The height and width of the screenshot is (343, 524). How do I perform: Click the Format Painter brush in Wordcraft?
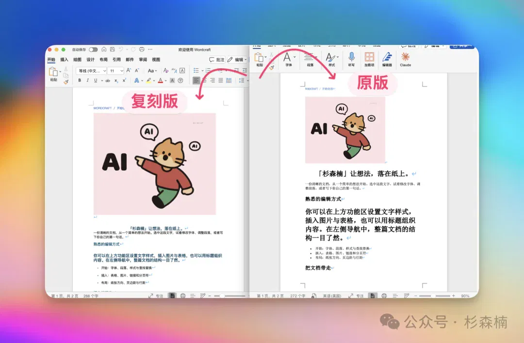click(x=66, y=81)
